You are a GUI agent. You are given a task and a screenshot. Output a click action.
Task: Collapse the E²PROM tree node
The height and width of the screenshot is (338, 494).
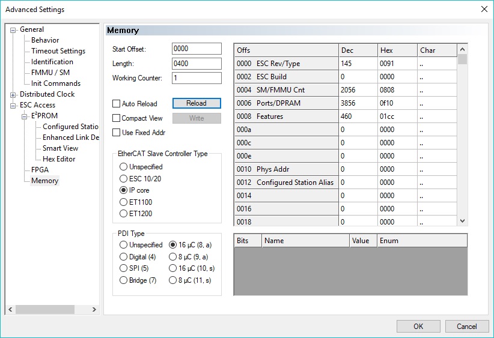click(x=25, y=116)
